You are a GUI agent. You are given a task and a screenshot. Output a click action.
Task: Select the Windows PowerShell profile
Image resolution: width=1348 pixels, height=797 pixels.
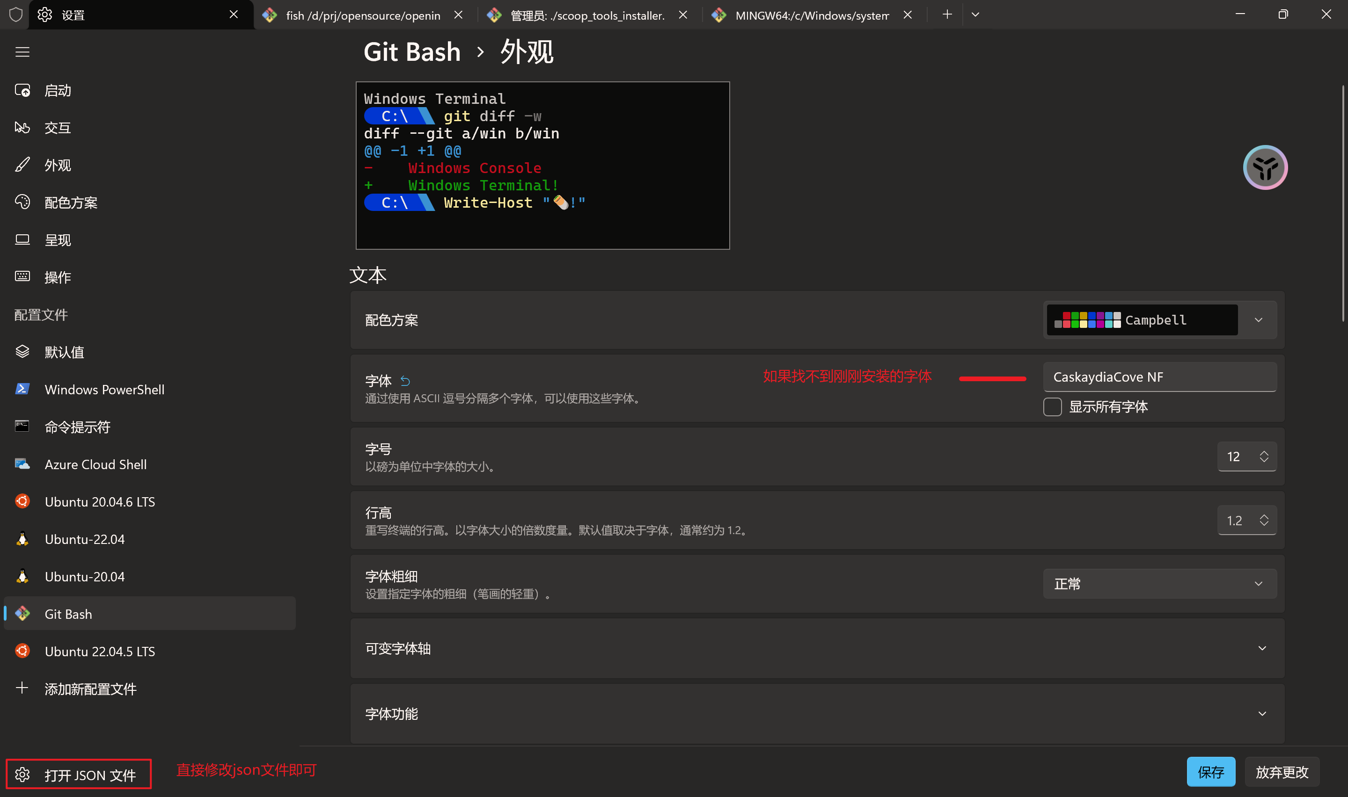[x=150, y=389]
